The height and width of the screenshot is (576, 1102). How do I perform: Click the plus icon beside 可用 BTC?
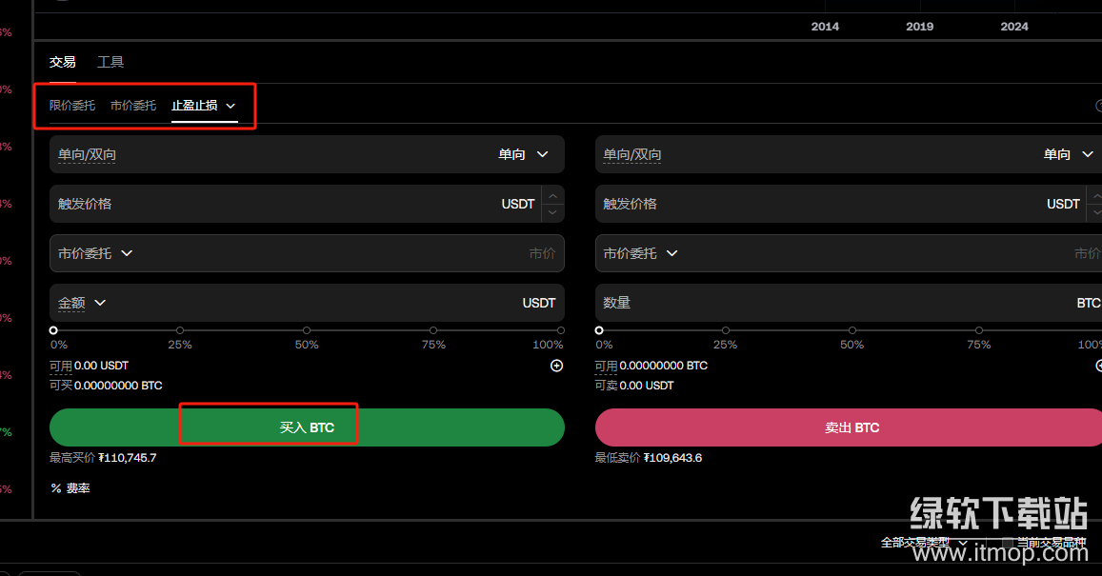pyautogui.click(x=1099, y=366)
